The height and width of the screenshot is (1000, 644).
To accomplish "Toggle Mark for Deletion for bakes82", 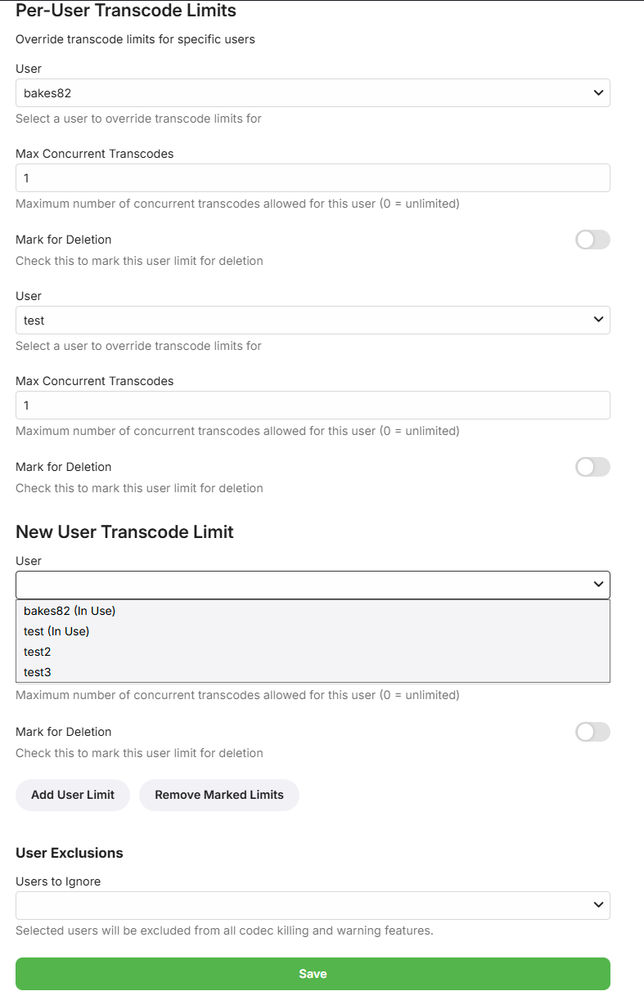I will pyautogui.click(x=592, y=240).
